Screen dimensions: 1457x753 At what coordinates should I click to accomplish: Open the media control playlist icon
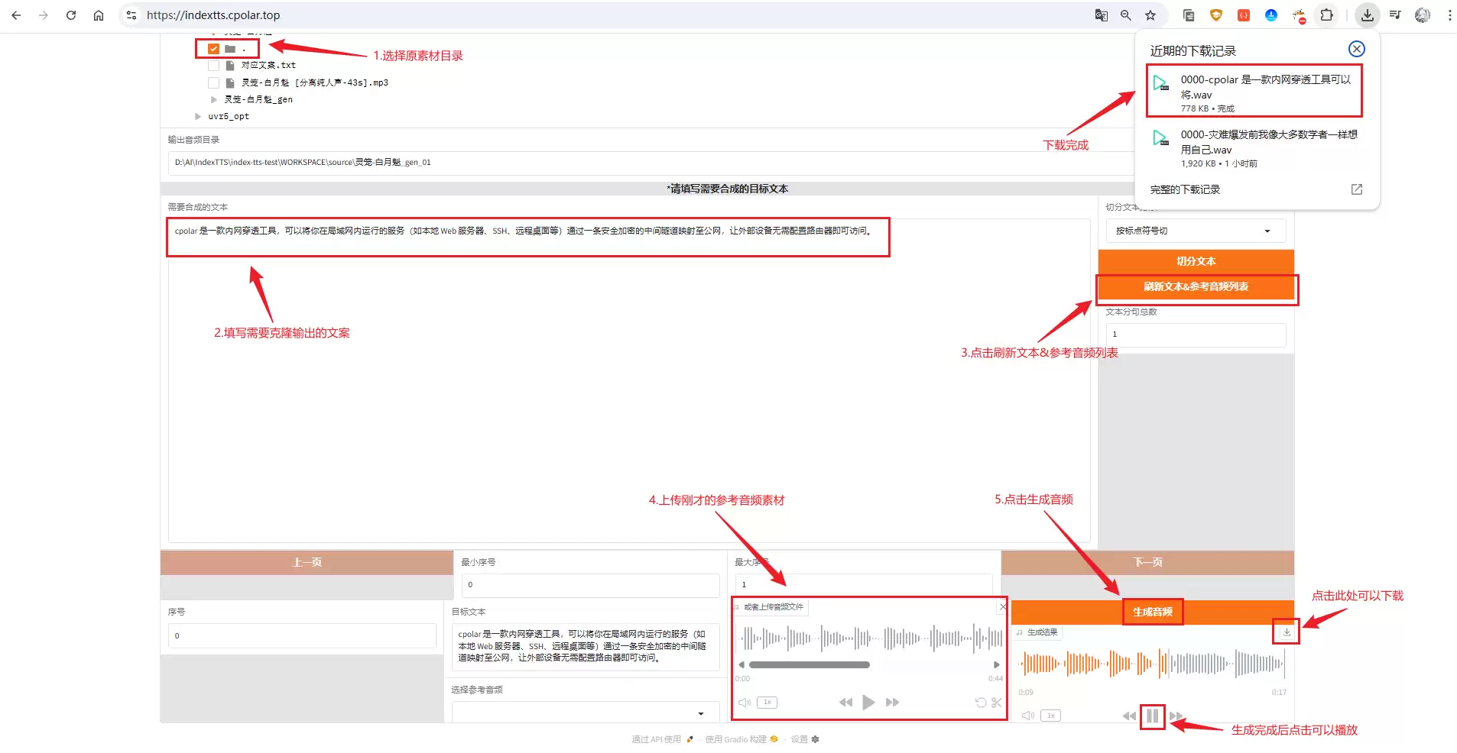coord(1395,15)
